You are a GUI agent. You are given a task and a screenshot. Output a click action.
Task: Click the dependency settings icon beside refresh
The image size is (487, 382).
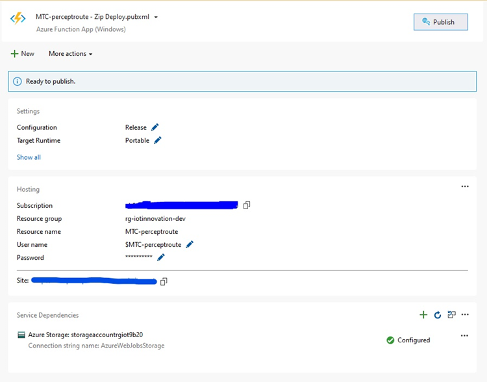click(x=451, y=314)
